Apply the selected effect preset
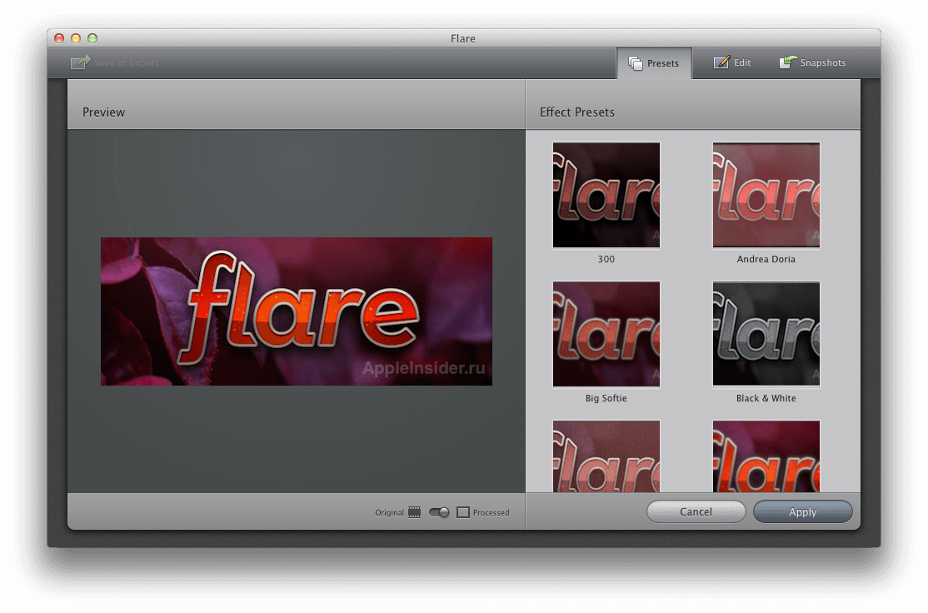928x613 pixels. pyautogui.click(x=802, y=511)
